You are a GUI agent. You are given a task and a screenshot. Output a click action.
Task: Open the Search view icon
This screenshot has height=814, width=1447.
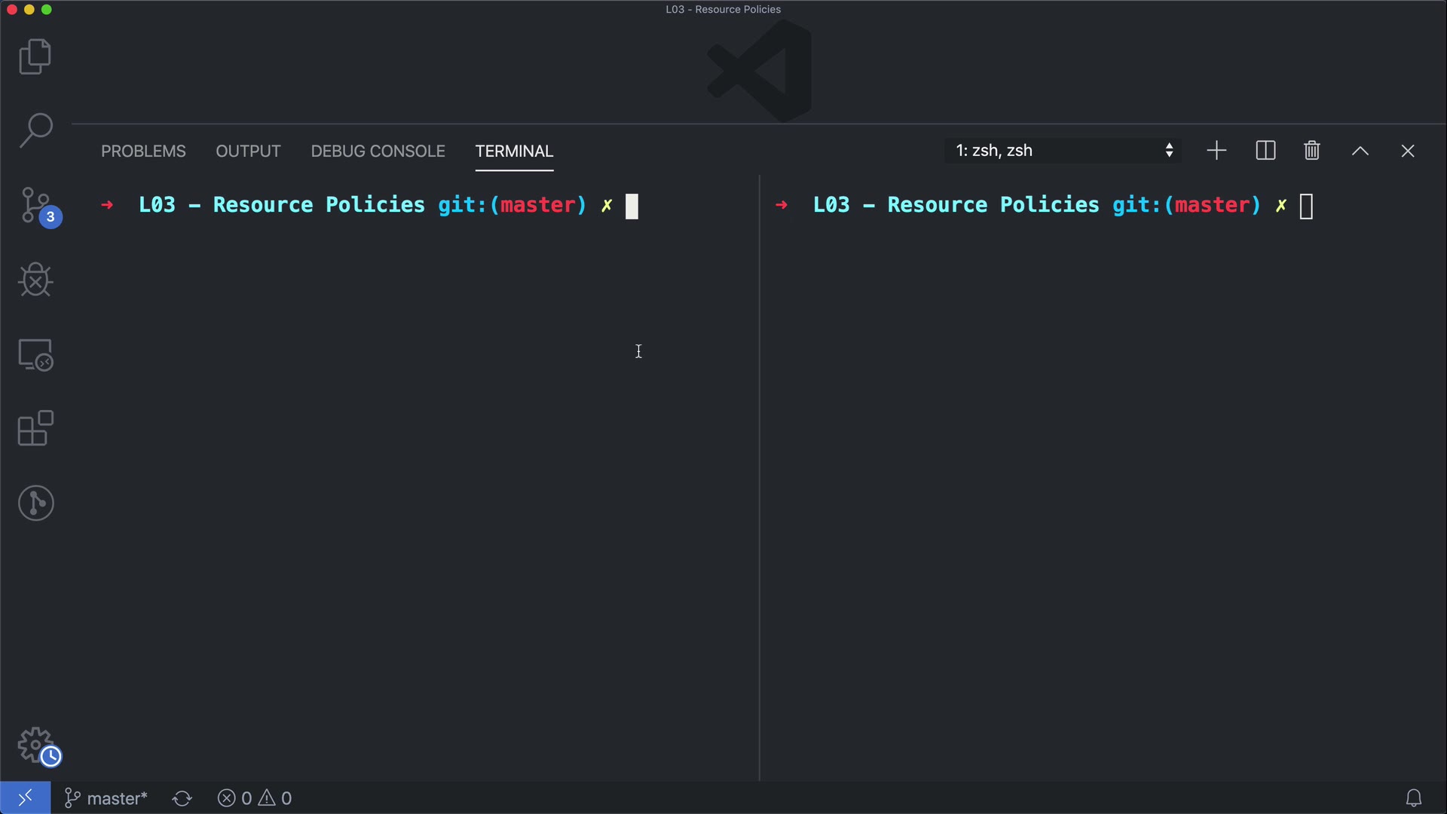click(35, 130)
